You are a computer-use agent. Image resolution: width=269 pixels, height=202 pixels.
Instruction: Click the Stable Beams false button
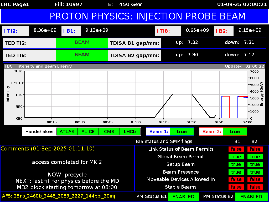click(x=236, y=187)
